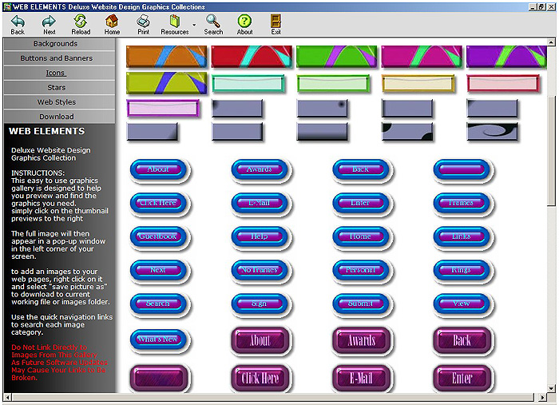Select the purple framed banner thumbnail

click(x=163, y=109)
